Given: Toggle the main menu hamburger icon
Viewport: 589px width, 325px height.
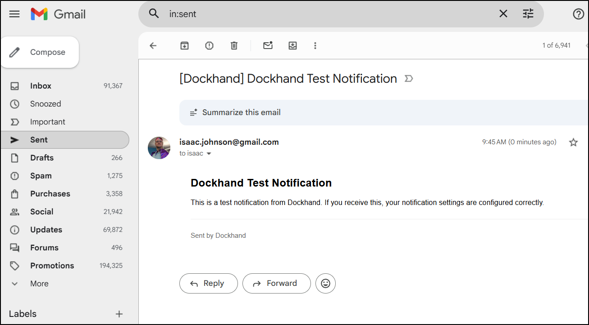Looking at the screenshot, I should (x=14, y=14).
